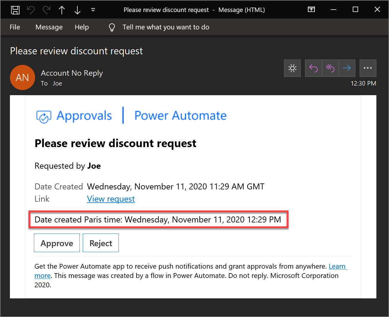Click the Approve button
389x317 pixels.
(57, 243)
